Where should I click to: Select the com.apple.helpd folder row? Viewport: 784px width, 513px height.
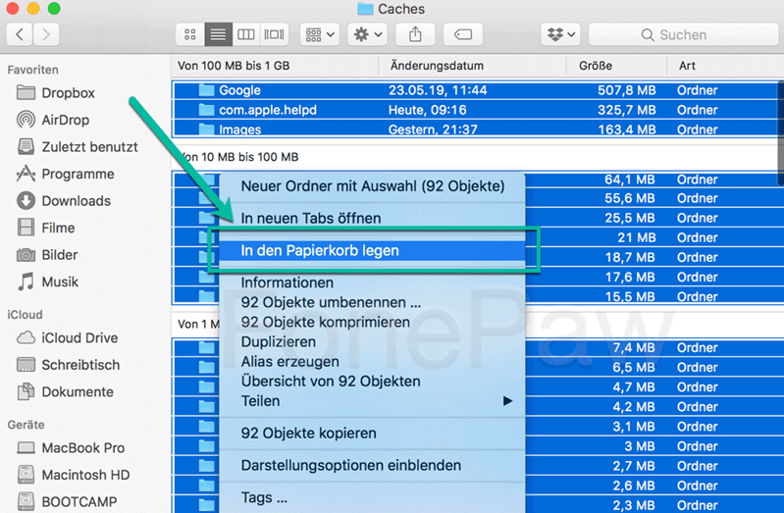coord(476,110)
